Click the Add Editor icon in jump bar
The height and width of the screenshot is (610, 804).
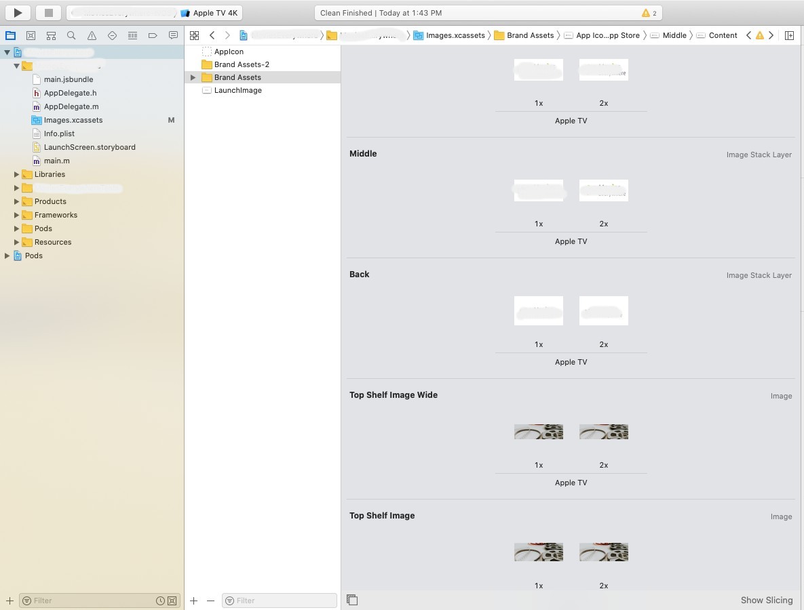[x=789, y=35]
